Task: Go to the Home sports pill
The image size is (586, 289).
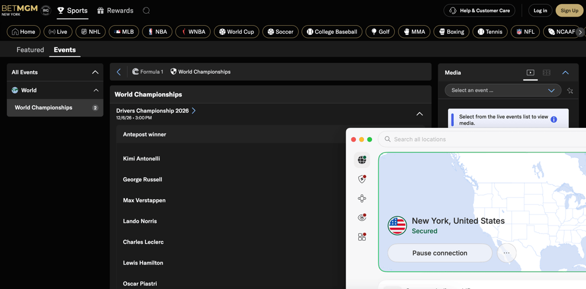Action: (x=23, y=31)
